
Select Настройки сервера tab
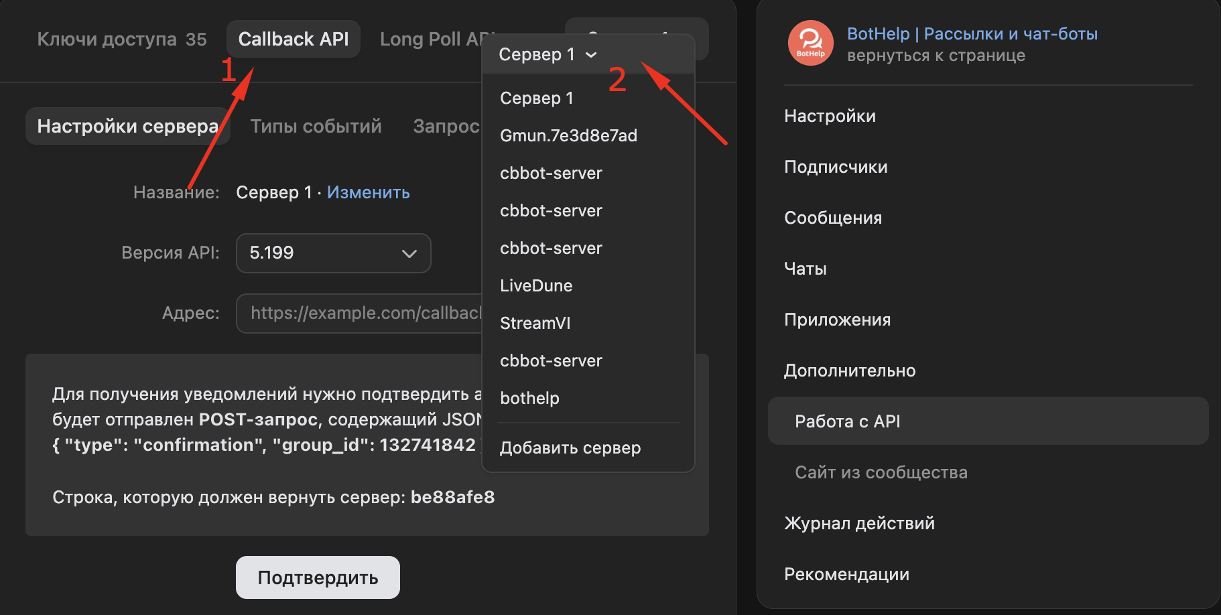tap(127, 126)
